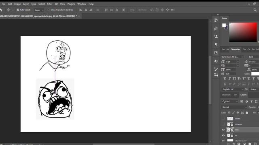The image size is (259, 145).
Task: Pick a hue in the red color field
Action: pos(243,32)
